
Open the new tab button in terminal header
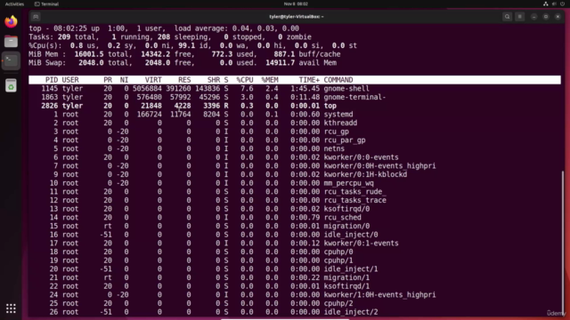pyautogui.click(x=36, y=17)
